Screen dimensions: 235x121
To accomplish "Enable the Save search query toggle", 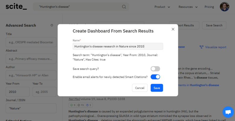I will pos(155,69).
